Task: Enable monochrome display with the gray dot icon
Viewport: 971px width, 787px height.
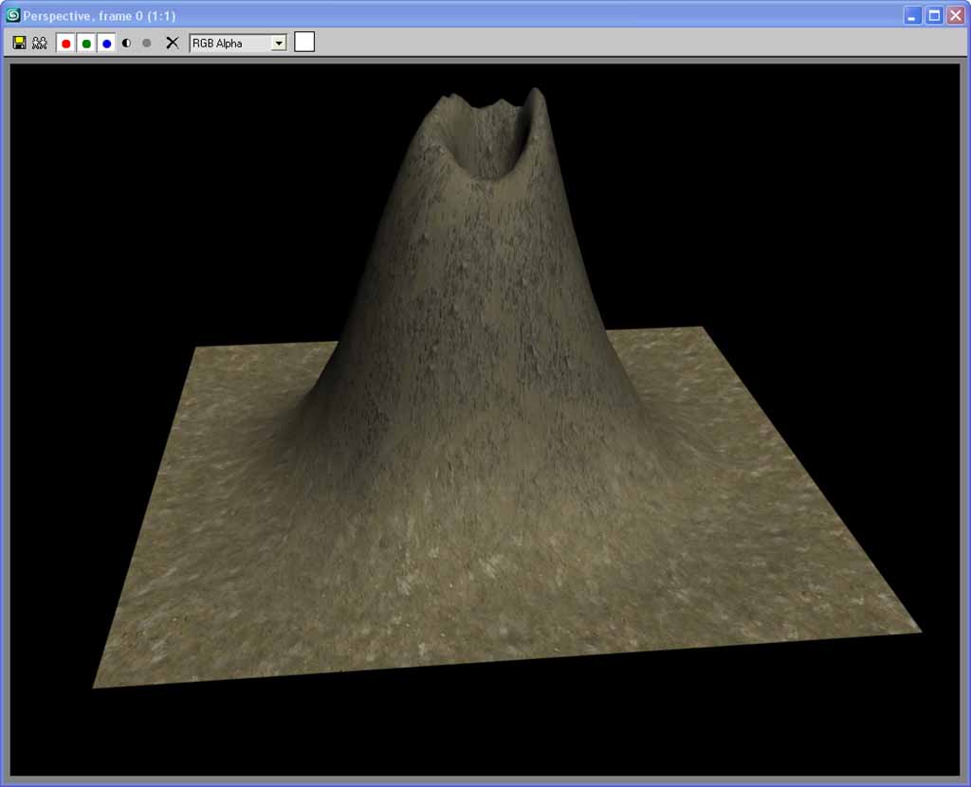Action: click(147, 43)
